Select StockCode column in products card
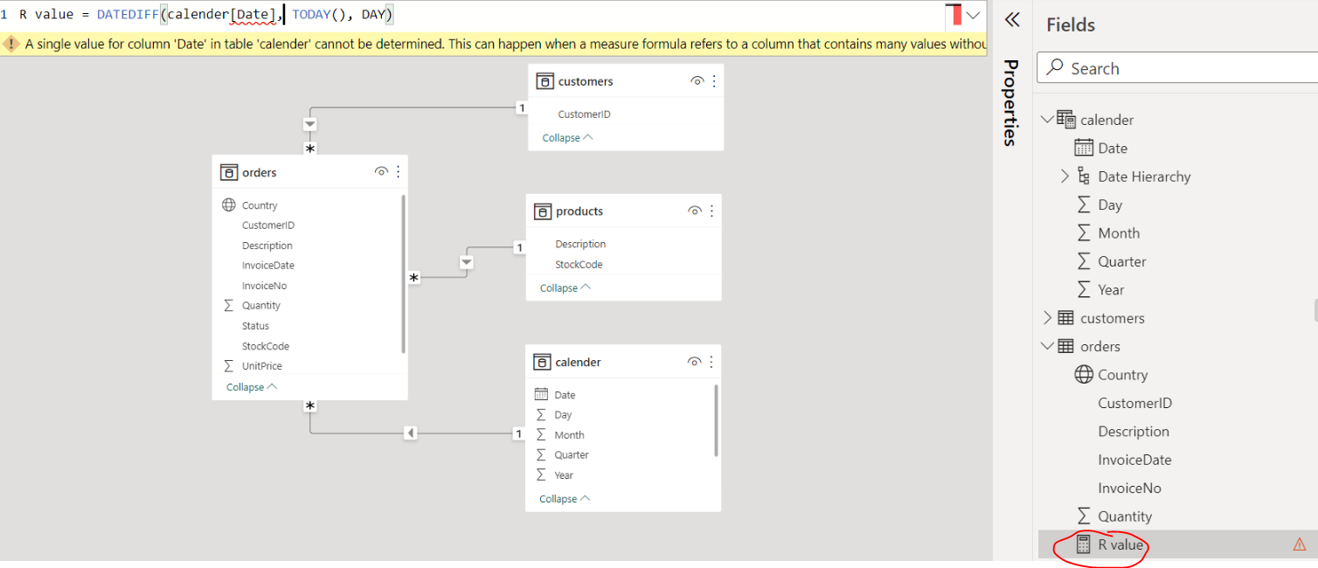This screenshot has width=1318, height=568. point(579,265)
